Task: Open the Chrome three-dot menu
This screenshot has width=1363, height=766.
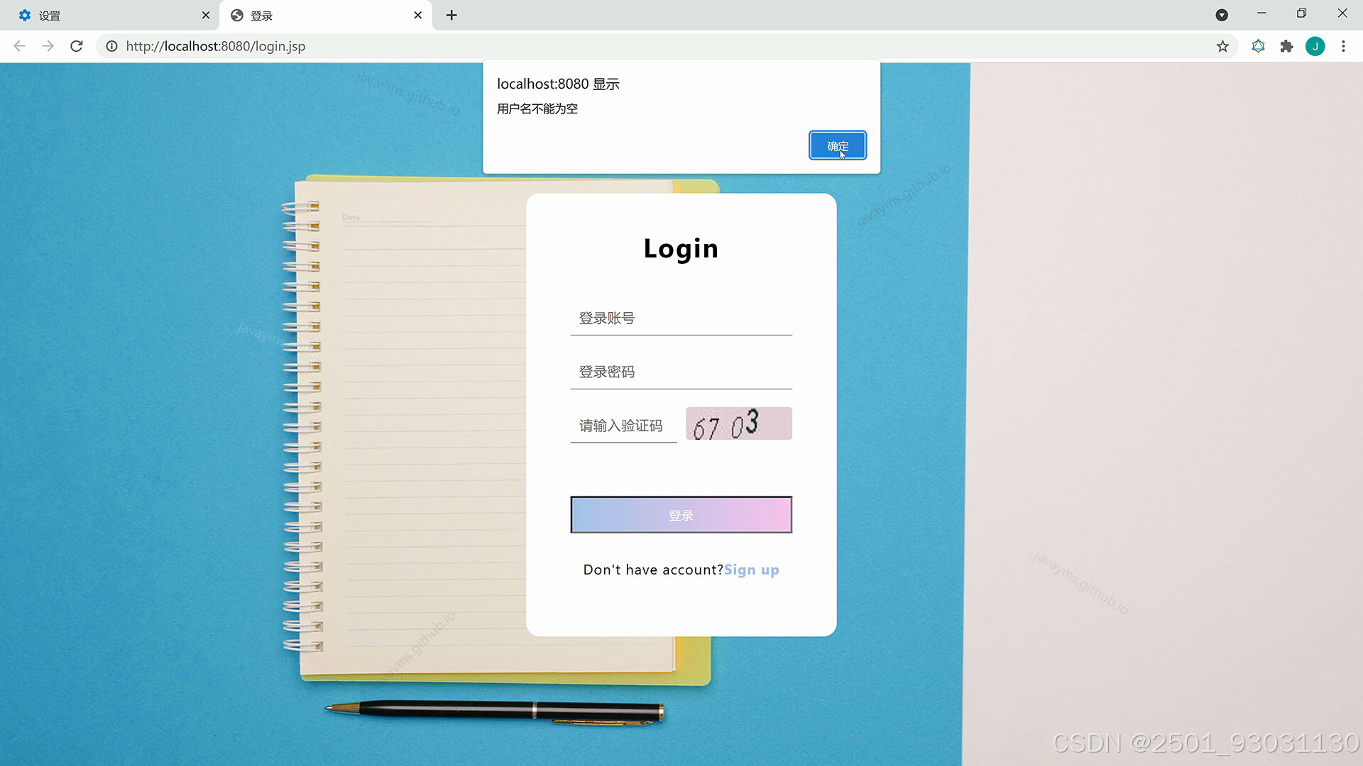Action: (1343, 46)
